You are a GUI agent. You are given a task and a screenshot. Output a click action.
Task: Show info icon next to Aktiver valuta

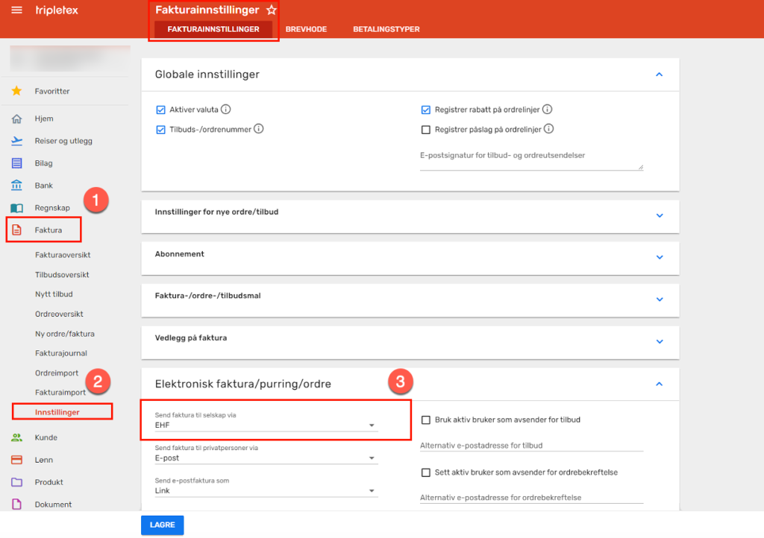coord(226,110)
